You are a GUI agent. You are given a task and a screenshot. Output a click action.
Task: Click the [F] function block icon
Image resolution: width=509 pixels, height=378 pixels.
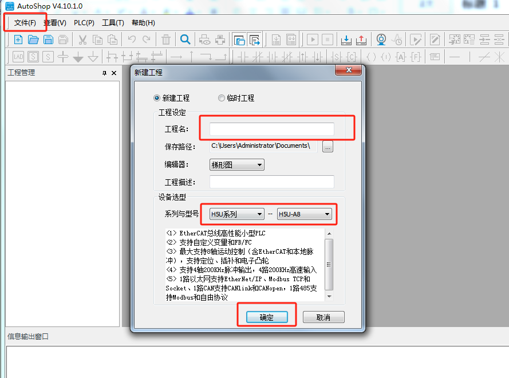click(x=416, y=57)
